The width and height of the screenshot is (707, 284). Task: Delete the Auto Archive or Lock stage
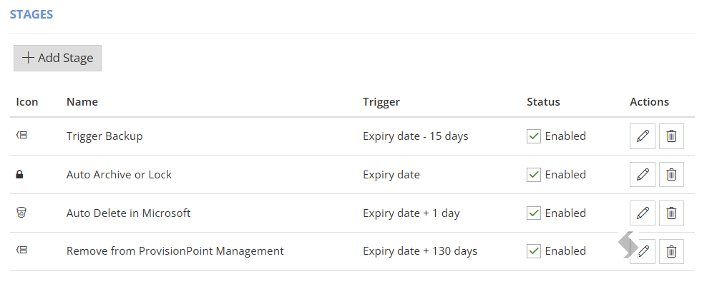pos(671,174)
